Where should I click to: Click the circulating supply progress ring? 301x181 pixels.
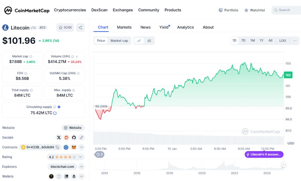55,113
